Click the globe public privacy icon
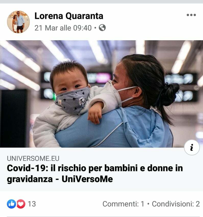Image resolution: width=203 pixels, height=217 pixels. pos(102,28)
